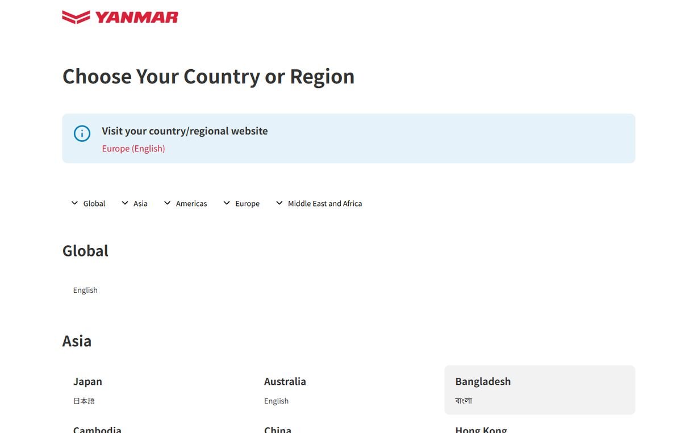Select the Bangladesh country card
This screenshot has height=433, width=693.
540,390
